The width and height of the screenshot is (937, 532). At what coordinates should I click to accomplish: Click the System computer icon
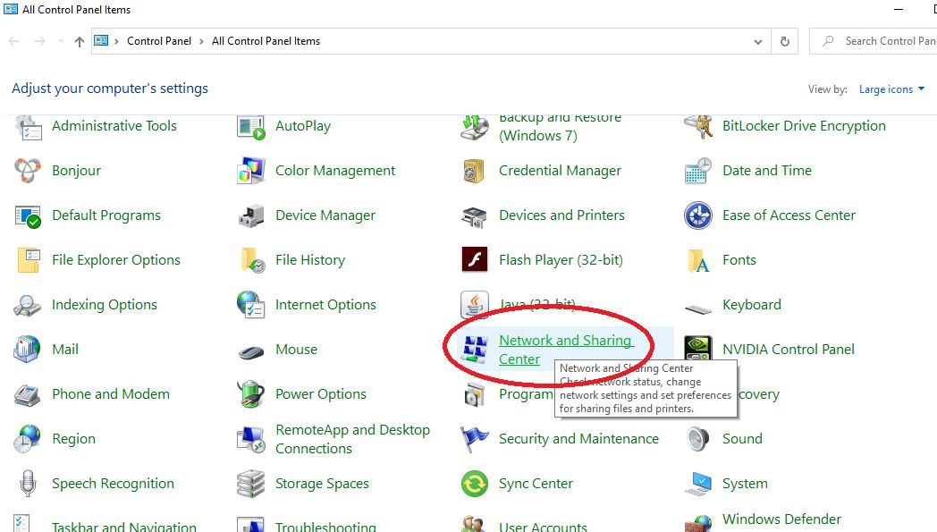698,484
